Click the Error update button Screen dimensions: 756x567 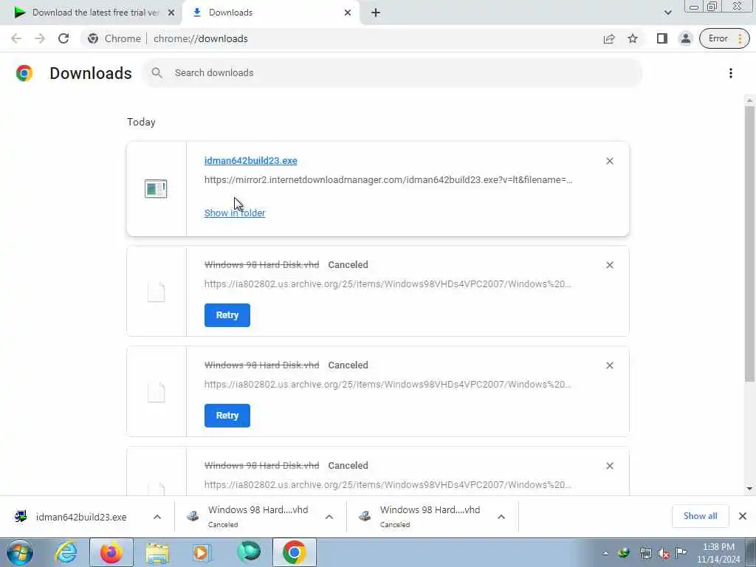(724, 38)
